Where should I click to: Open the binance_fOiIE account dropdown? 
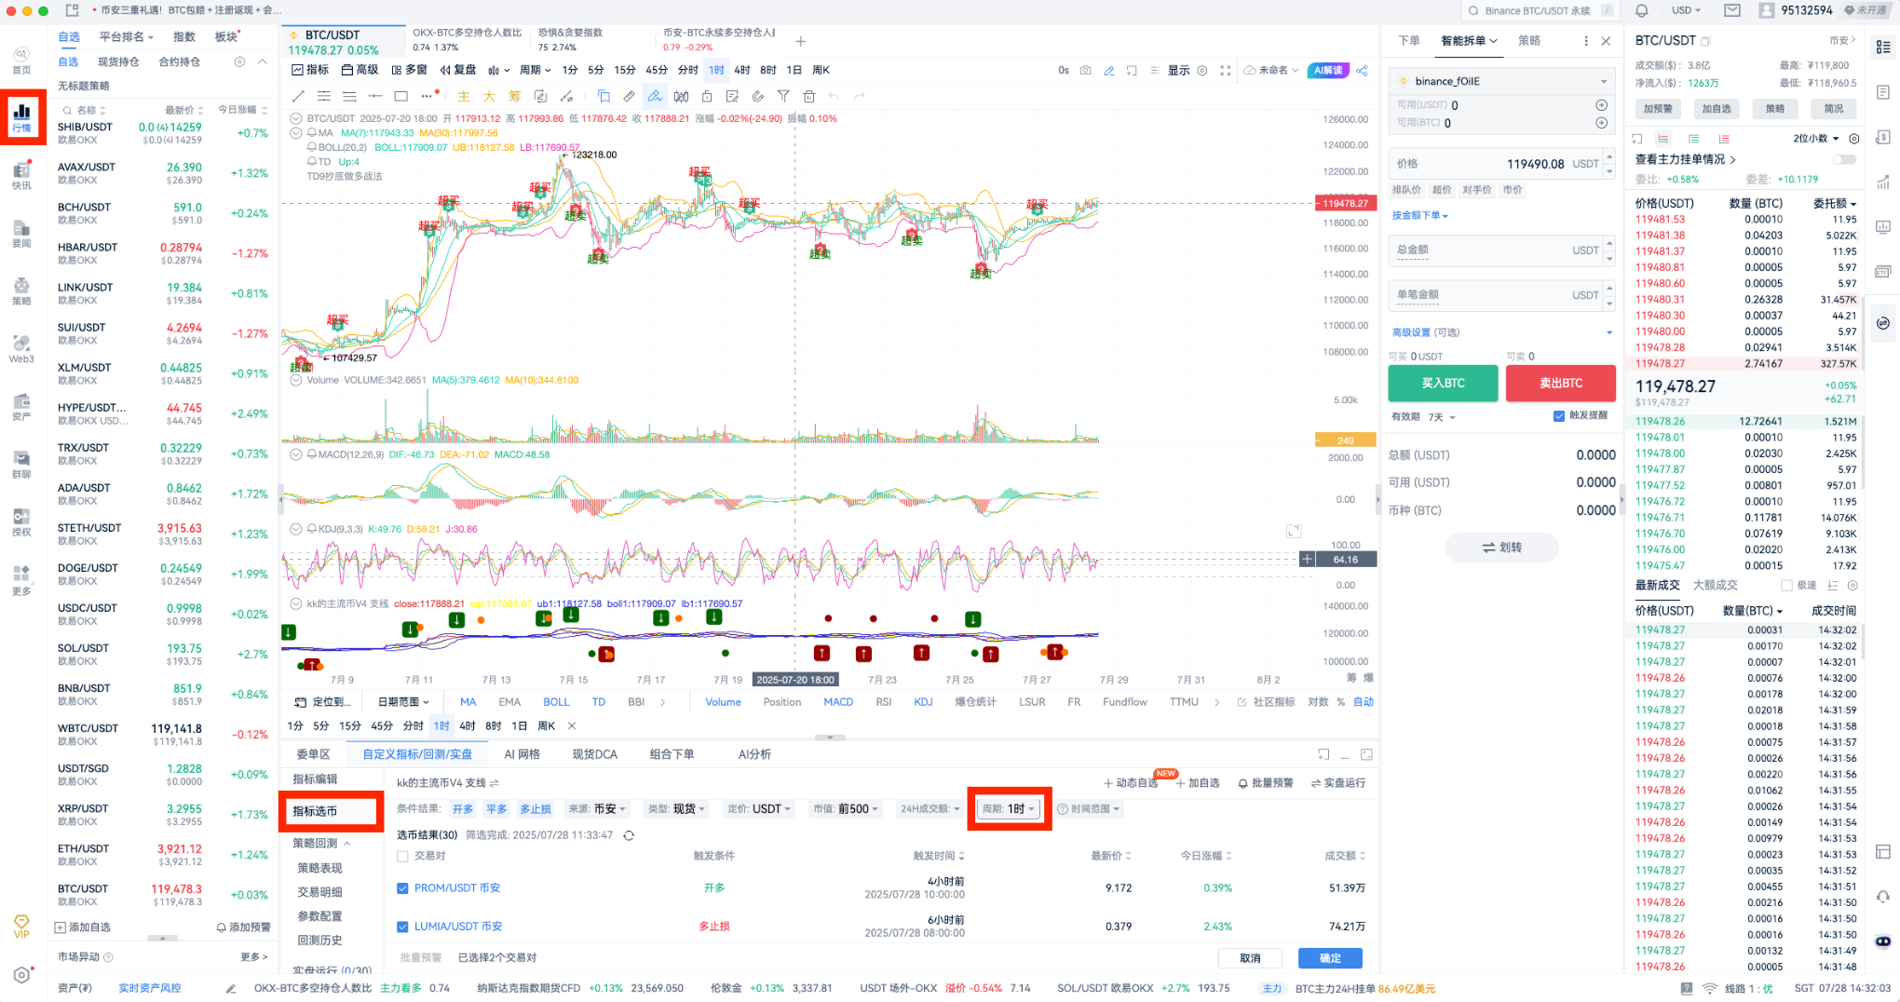[x=1501, y=81]
